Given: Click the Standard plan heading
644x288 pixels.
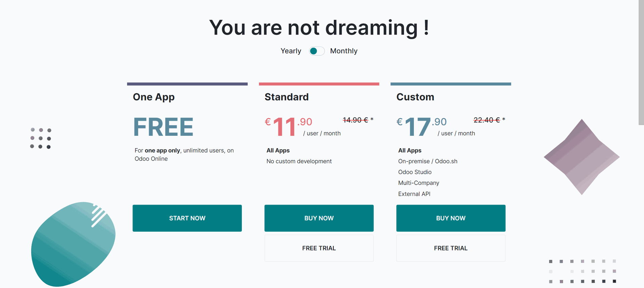Looking at the screenshot, I should 286,97.
